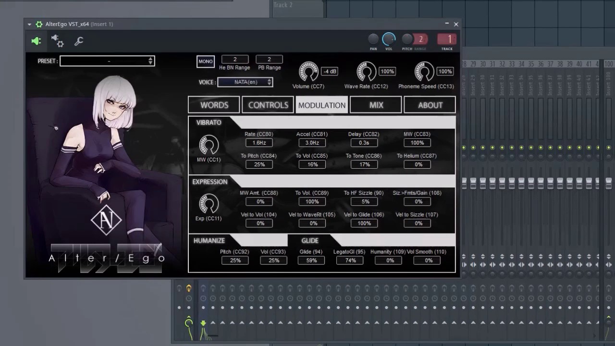Select mixer channel labeled Insert 33
The width and height of the screenshot is (615, 346).
point(512,86)
